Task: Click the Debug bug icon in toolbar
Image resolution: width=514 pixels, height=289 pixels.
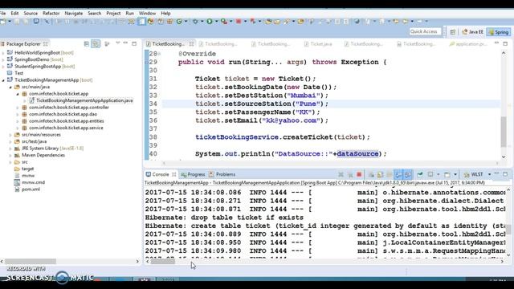Action: (195, 22)
